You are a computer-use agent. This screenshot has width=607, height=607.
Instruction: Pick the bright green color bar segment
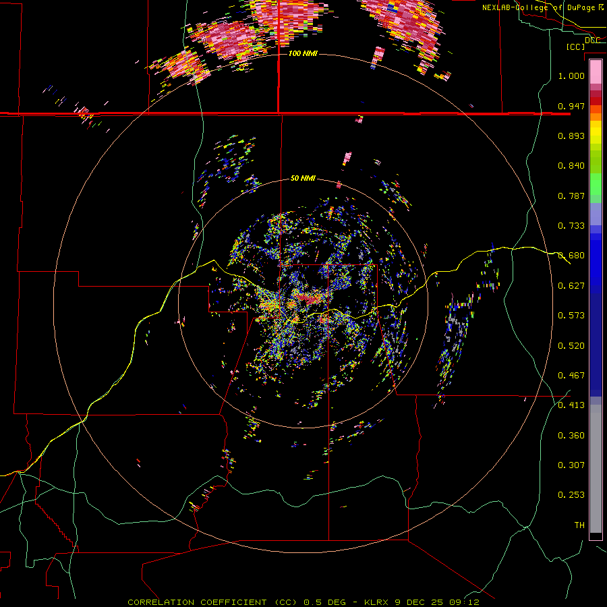click(596, 184)
